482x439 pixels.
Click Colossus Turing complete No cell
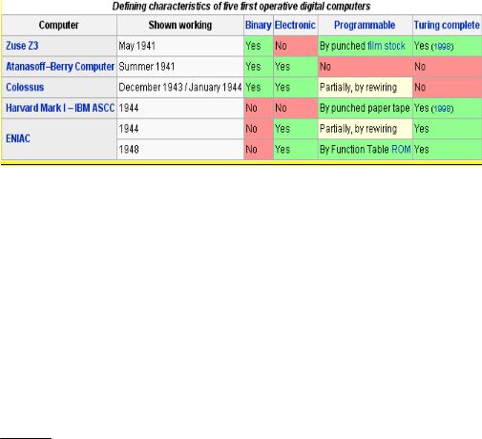point(448,87)
